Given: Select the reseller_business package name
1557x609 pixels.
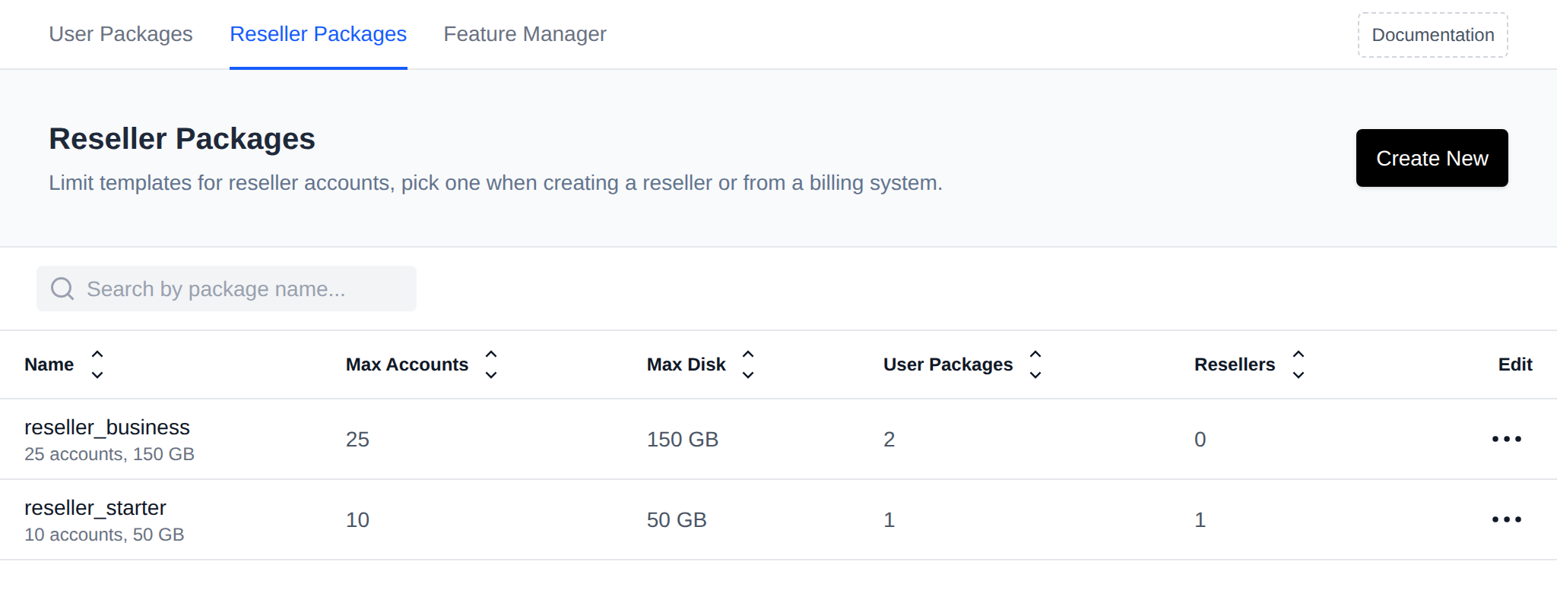Looking at the screenshot, I should pos(107,428).
